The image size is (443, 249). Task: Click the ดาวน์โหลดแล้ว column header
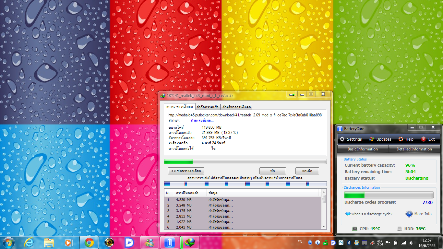click(190, 193)
